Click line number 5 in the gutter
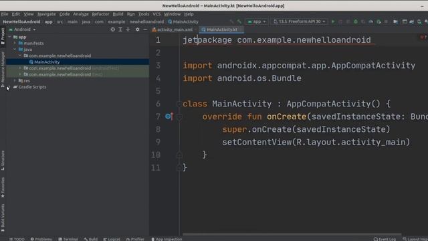This screenshot has height=241, width=428. click(x=158, y=91)
